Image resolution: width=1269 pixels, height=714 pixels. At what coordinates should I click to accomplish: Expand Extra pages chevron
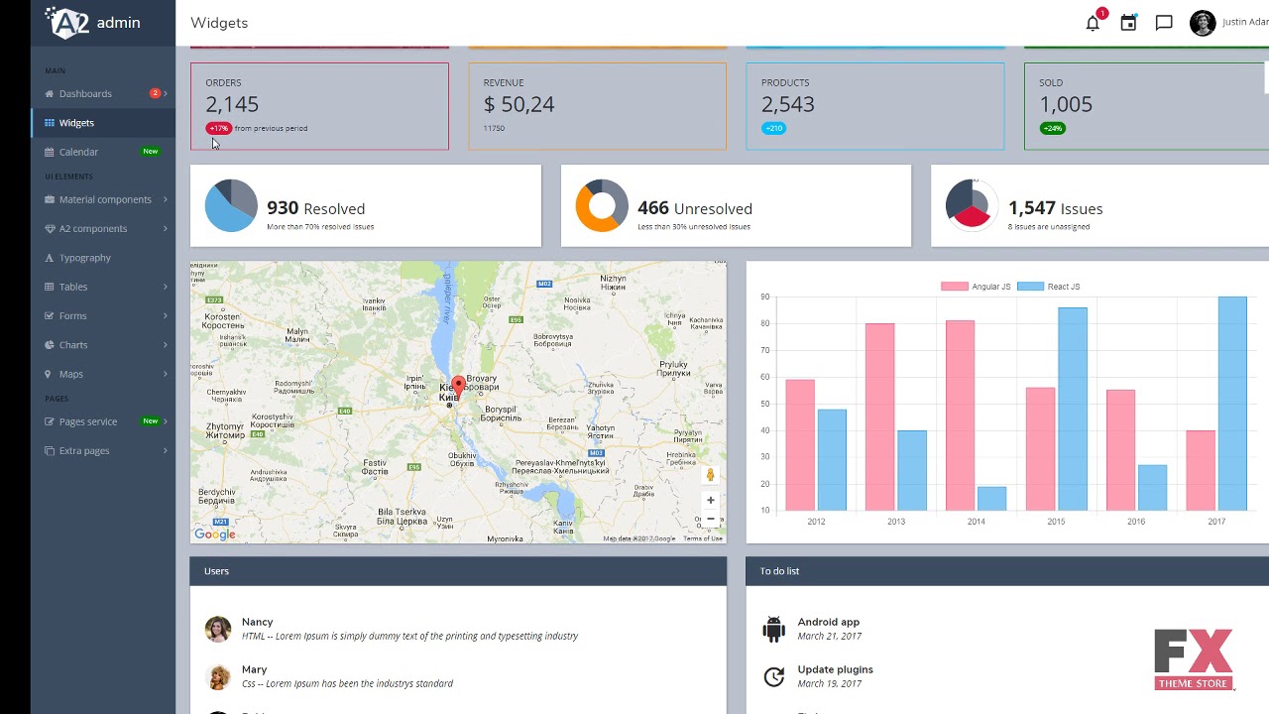(166, 451)
